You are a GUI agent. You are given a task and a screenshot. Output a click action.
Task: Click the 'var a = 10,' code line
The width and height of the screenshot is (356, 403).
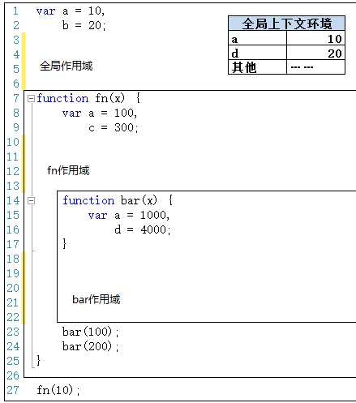(x=71, y=11)
